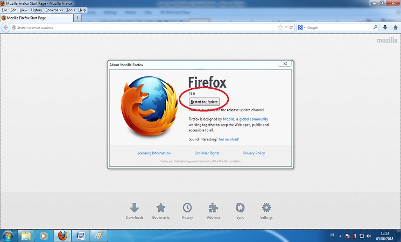Image resolution: width=401 pixels, height=242 pixels.
Task: Open Windows Start button
Action: click(8, 236)
